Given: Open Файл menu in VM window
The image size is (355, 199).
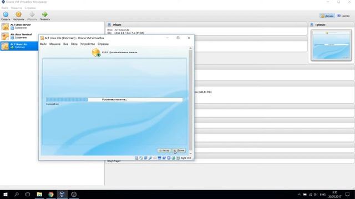Looking at the screenshot, I should coord(43,44).
